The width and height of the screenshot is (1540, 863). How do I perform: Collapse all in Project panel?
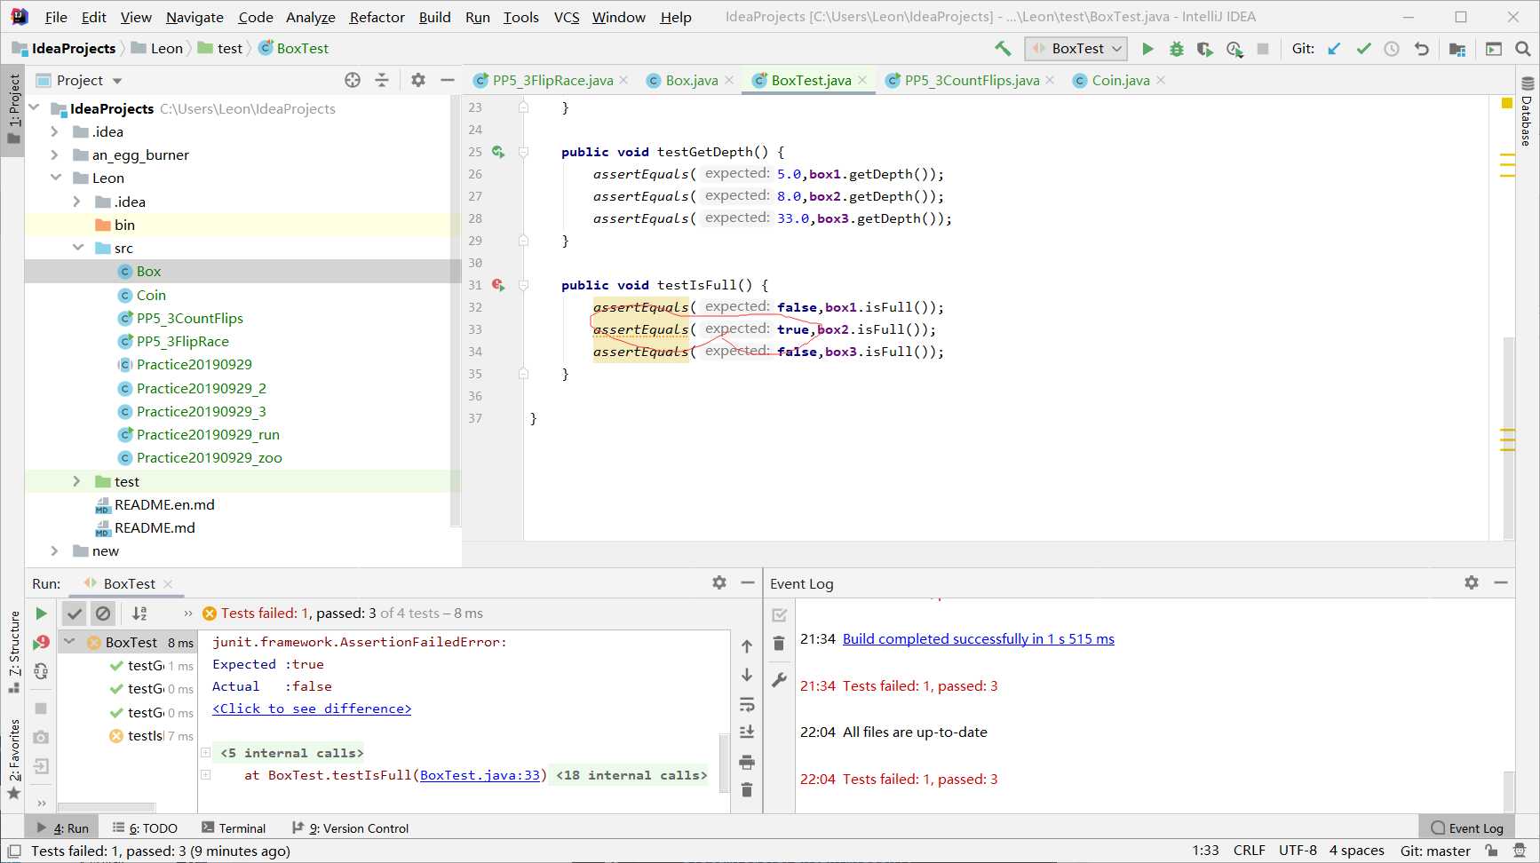pos(382,80)
